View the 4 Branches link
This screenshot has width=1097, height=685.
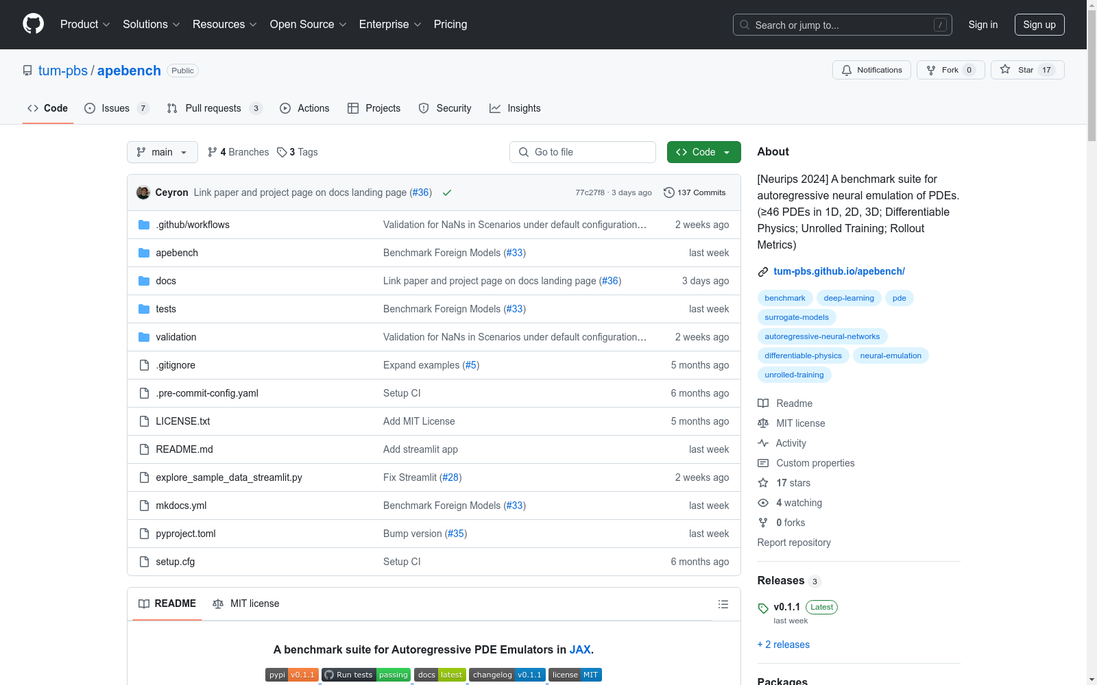[239, 152]
